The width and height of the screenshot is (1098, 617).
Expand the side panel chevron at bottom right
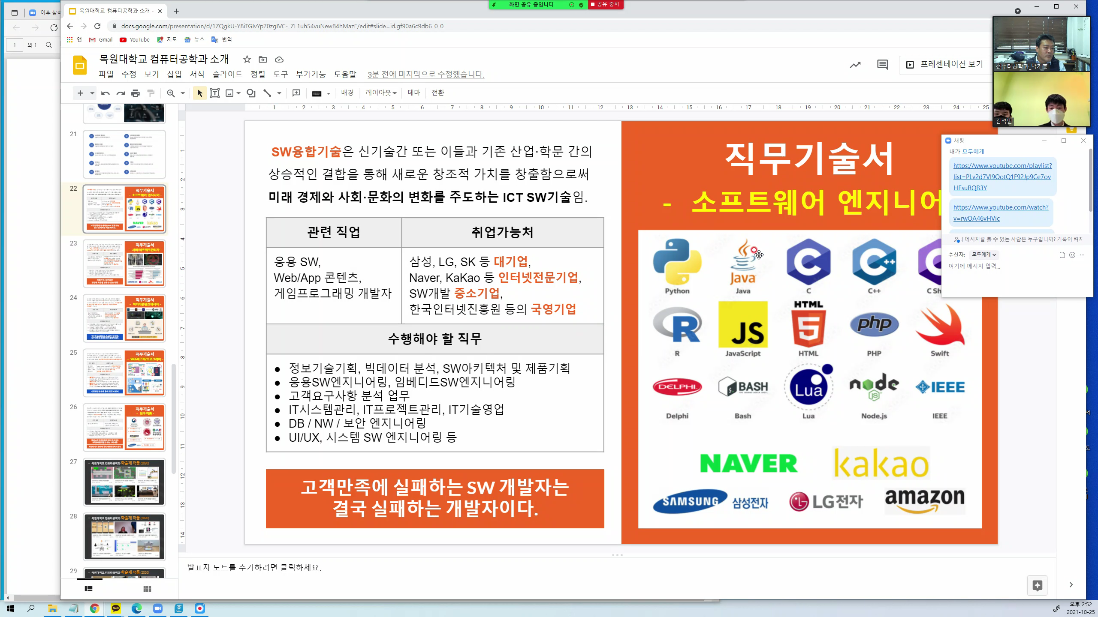coord(1071,585)
